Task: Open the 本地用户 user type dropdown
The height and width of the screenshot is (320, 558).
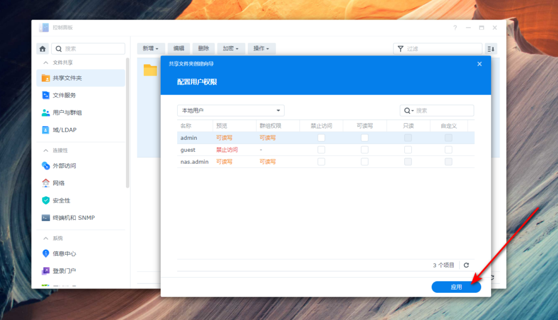Action: pos(231,110)
